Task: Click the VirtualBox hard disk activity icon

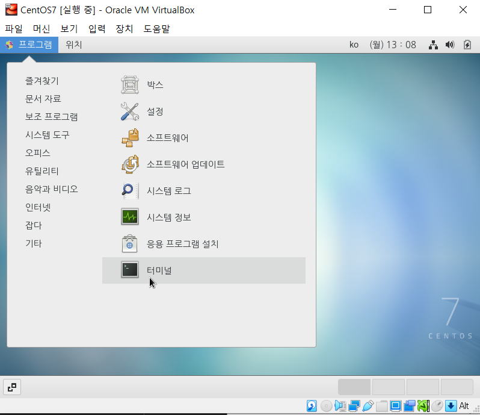Action: (312, 406)
